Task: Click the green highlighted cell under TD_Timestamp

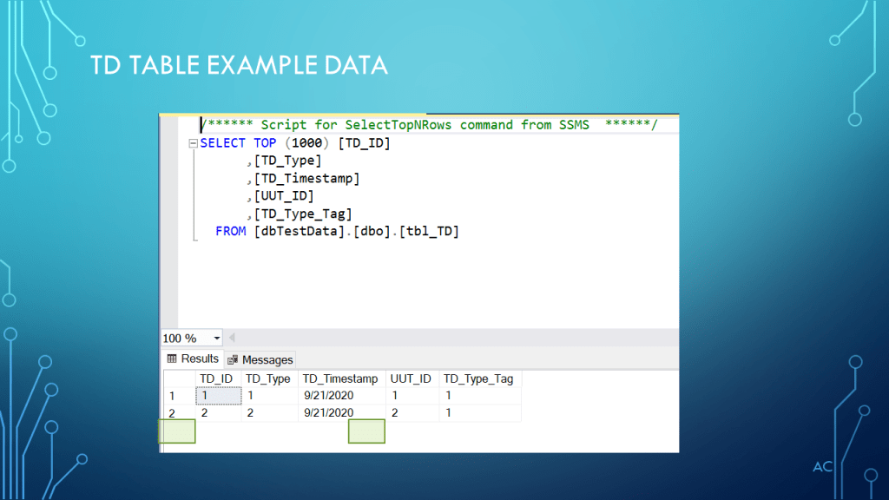Action: [x=366, y=431]
